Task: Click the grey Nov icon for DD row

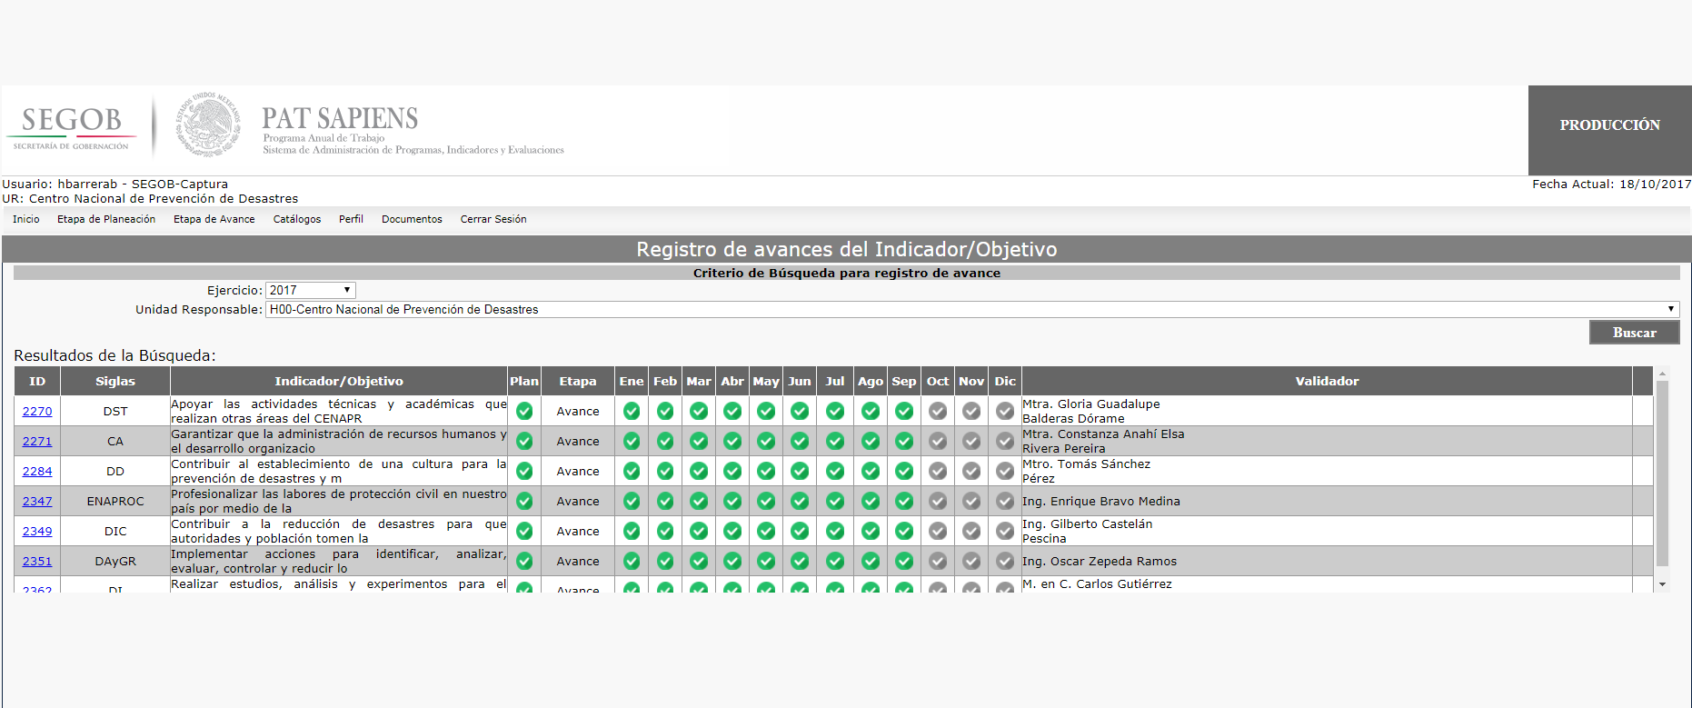Action: (971, 471)
